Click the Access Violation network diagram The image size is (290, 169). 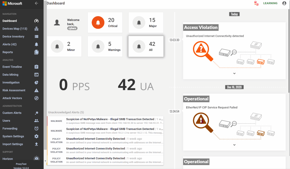click(x=234, y=54)
